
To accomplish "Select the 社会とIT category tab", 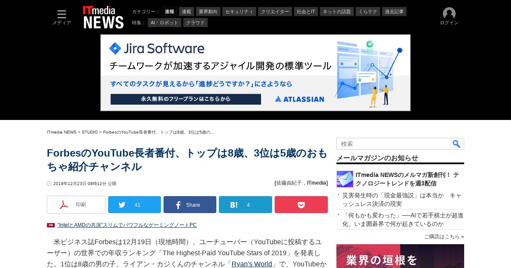I will coord(306,11).
